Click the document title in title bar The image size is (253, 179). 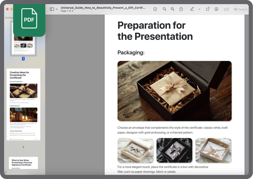[x=103, y=8]
